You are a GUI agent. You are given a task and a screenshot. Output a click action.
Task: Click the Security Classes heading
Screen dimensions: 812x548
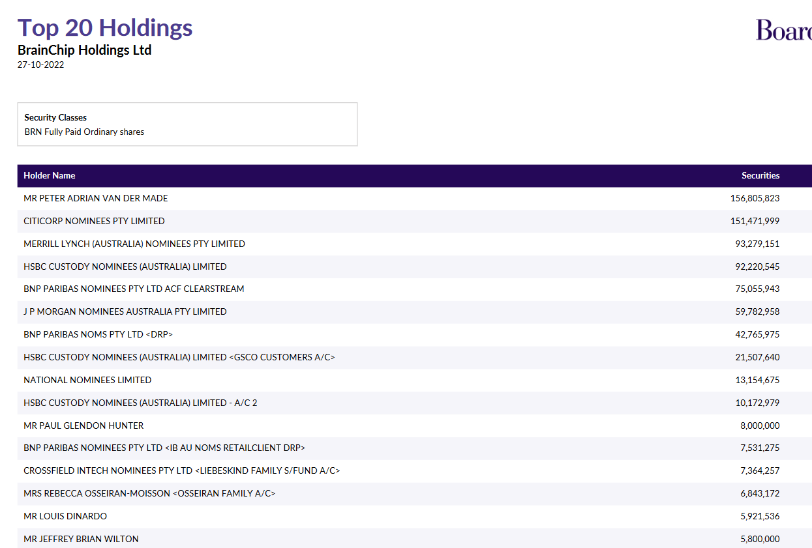pyautogui.click(x=55, y=117)
